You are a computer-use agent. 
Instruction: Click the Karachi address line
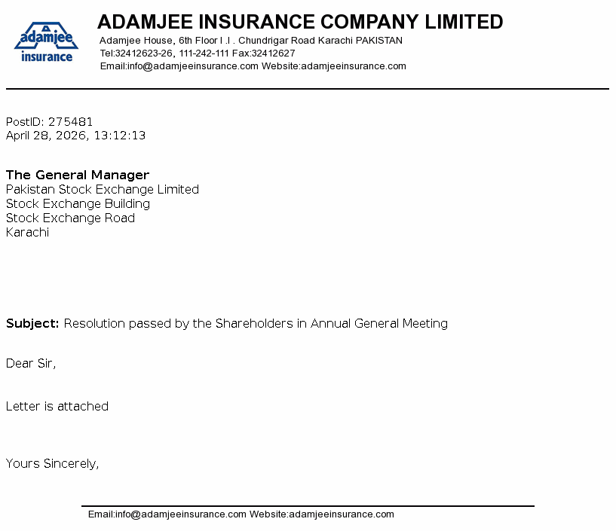(27, 232)
